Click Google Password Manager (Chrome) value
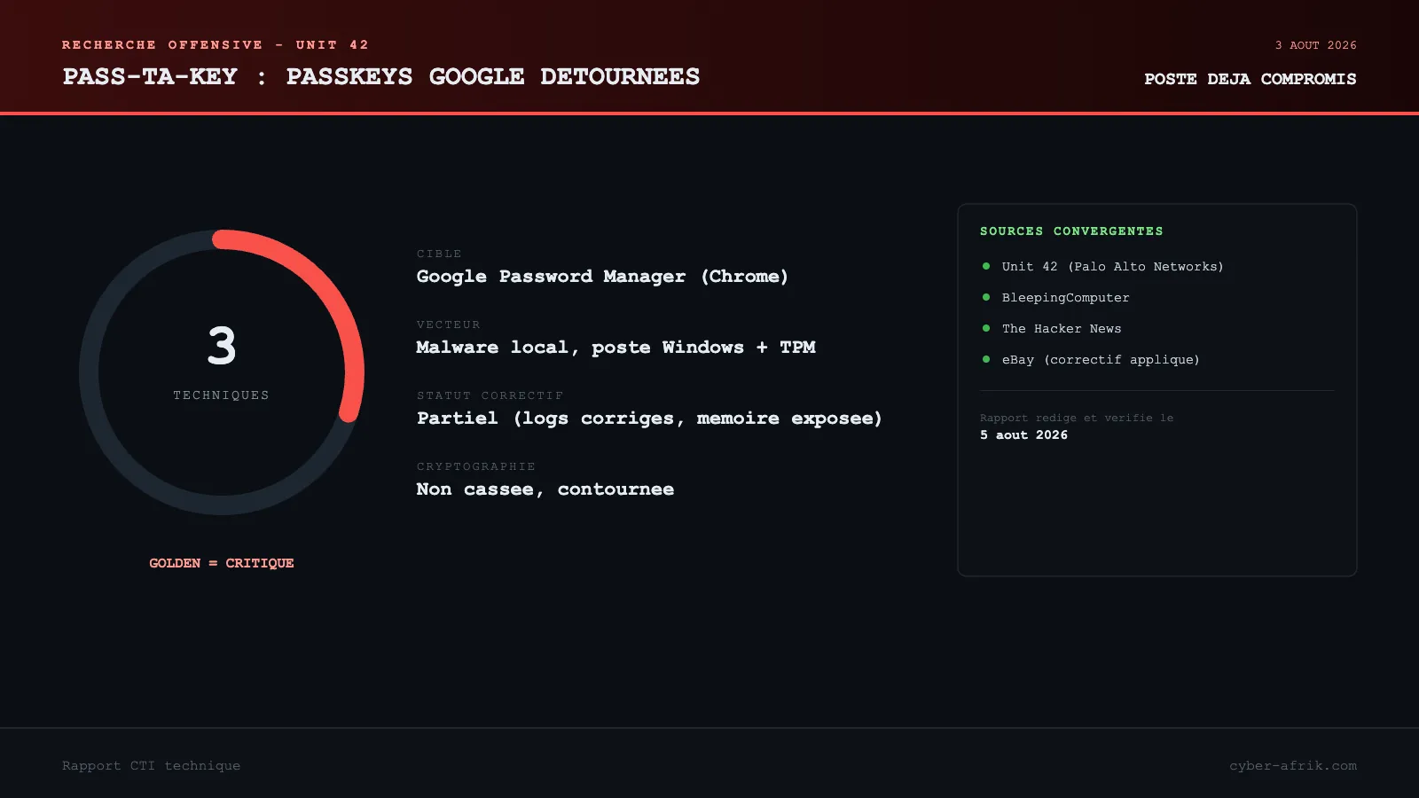Screen dimensions: 1419x798 [602, 277]
